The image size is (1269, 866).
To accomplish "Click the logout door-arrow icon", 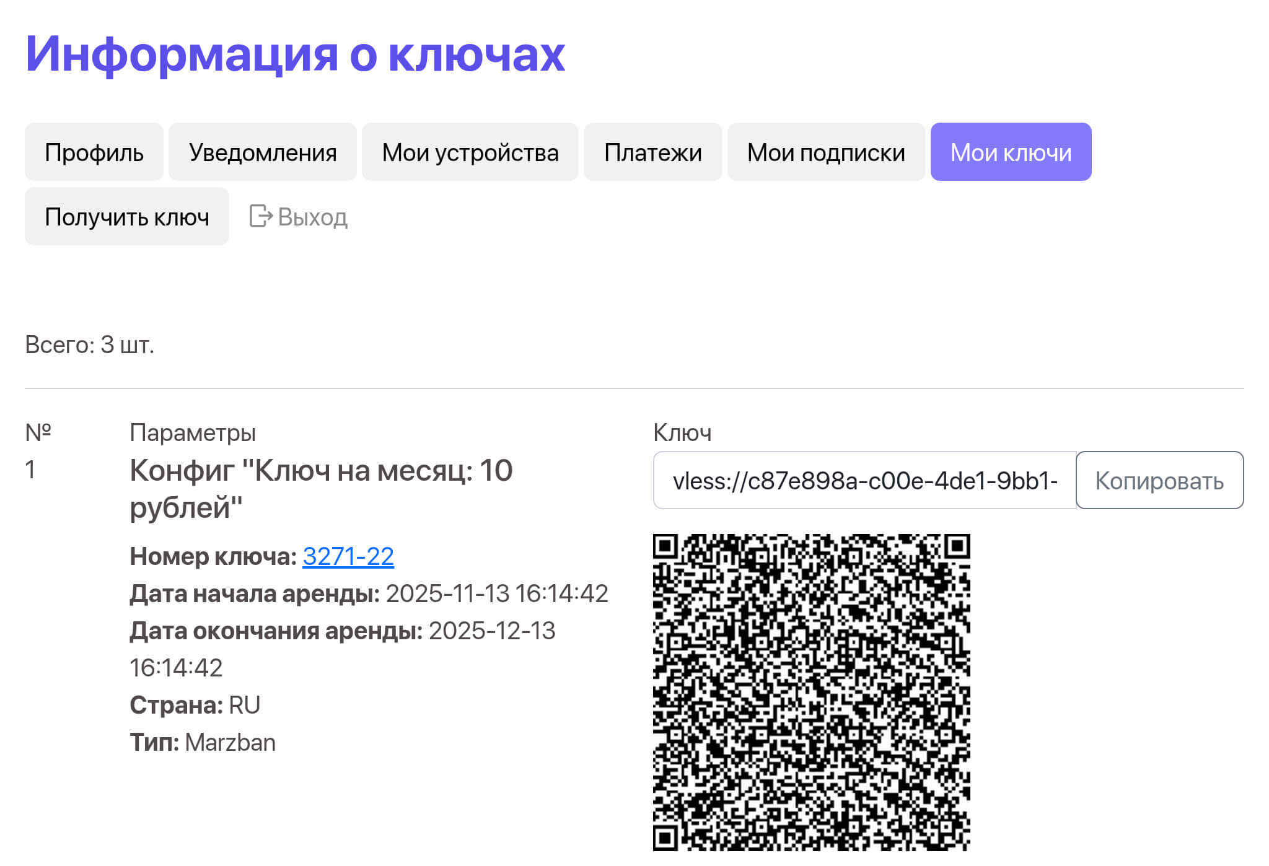I will pyautogui.click(x=260, y=216).
